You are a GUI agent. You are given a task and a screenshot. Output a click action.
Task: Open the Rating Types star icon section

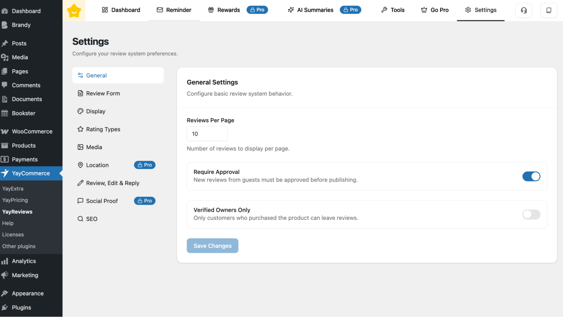[x=81, y=129]
